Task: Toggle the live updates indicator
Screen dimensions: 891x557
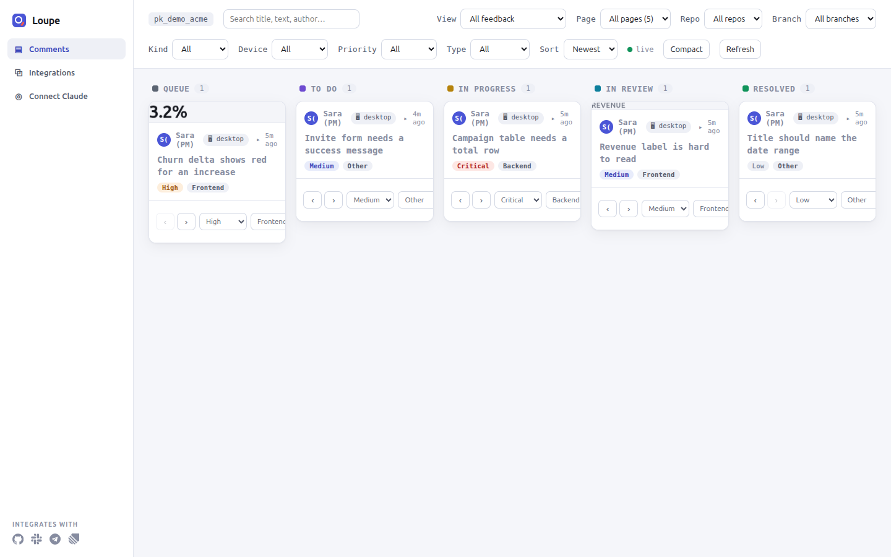Action: (640, 50)
